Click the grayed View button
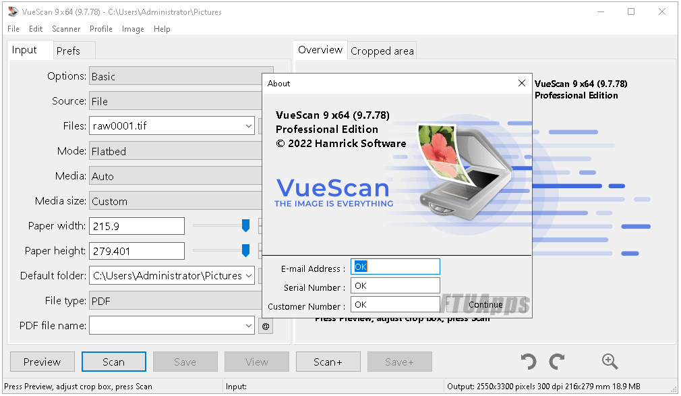The height and width of the screenshot is (396, 681). point(257,362)
